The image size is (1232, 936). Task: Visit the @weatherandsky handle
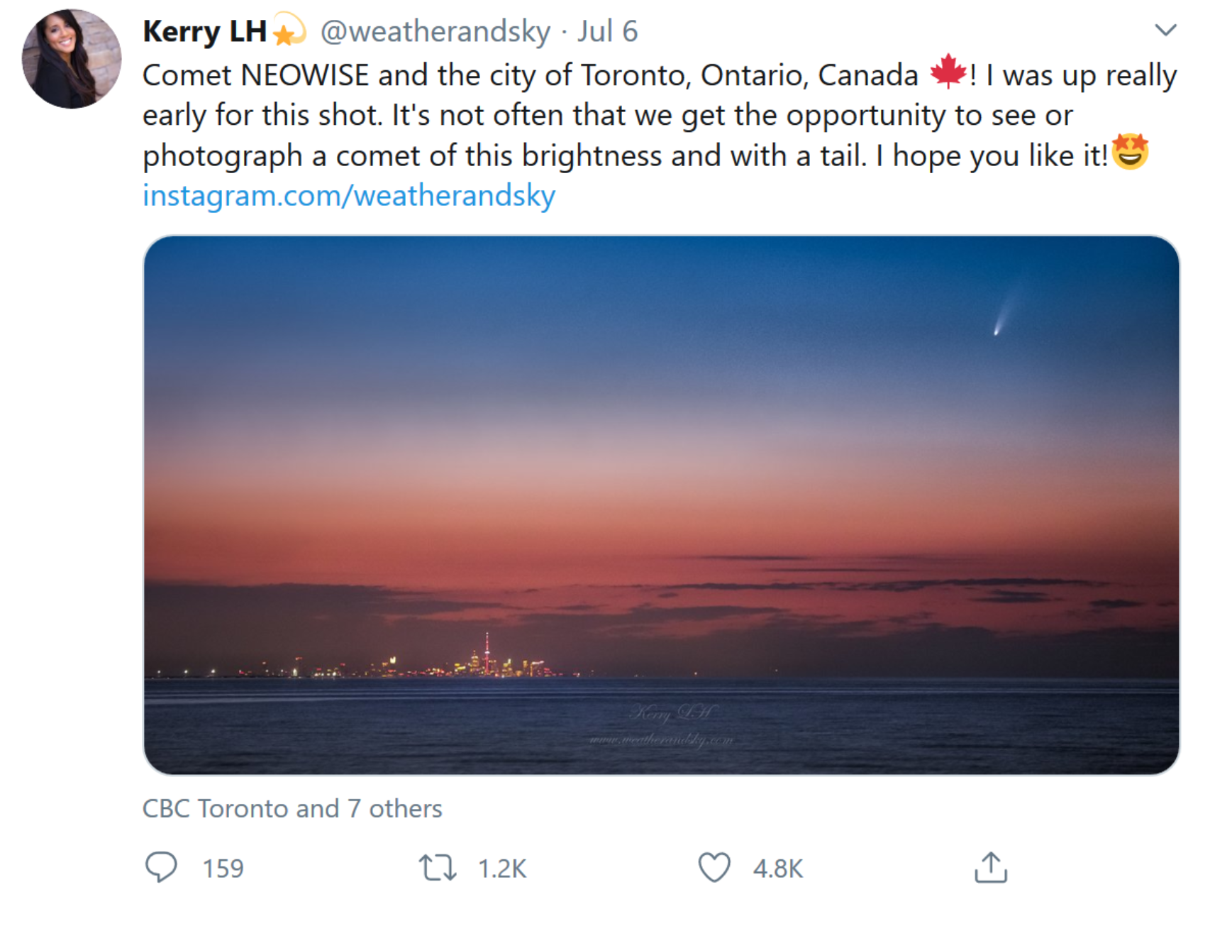click(435, 31)
